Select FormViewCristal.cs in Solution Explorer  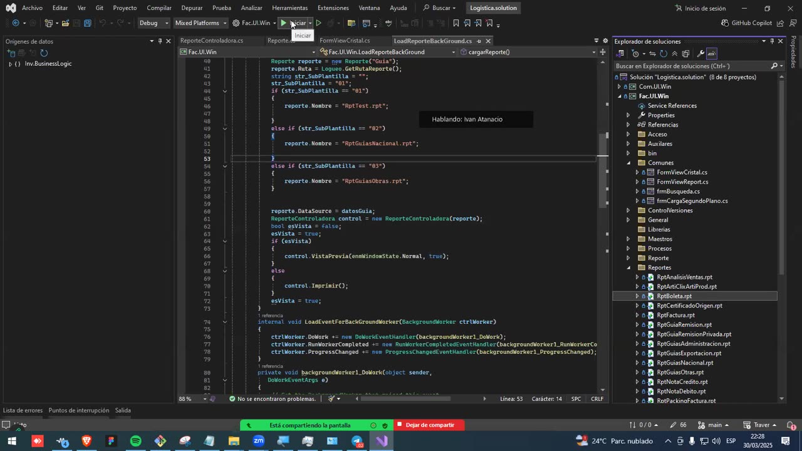[682, 172]
